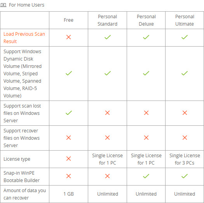
Task: Click red X for Free Load Previous Scan
Action: 68,37
